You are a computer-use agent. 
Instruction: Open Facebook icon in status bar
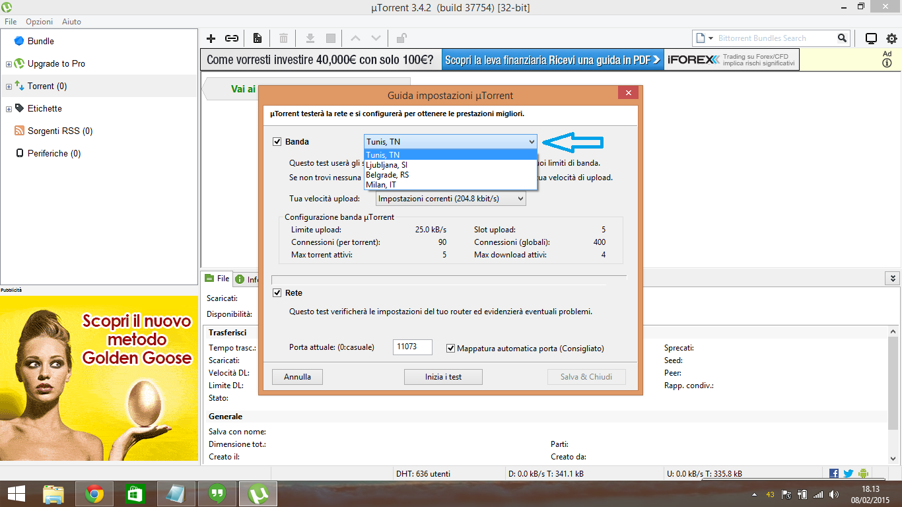[x=834, y=473]
